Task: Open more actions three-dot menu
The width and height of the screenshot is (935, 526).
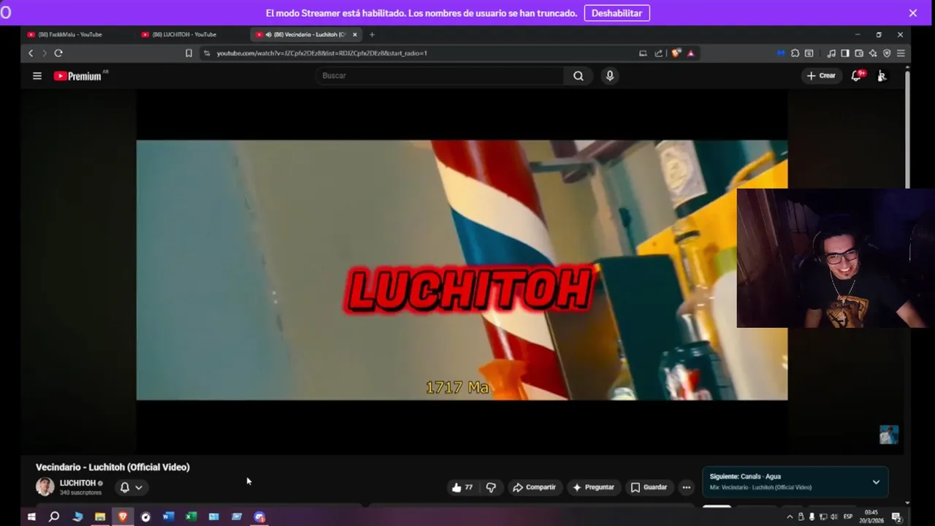Action: tap(686, 487)
